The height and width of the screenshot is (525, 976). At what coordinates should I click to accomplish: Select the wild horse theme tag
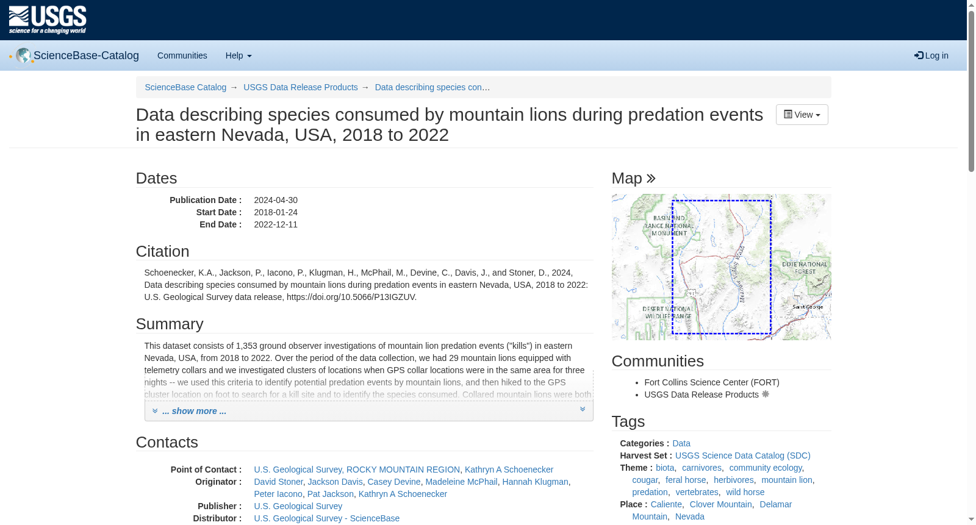[x=745, y=492]
